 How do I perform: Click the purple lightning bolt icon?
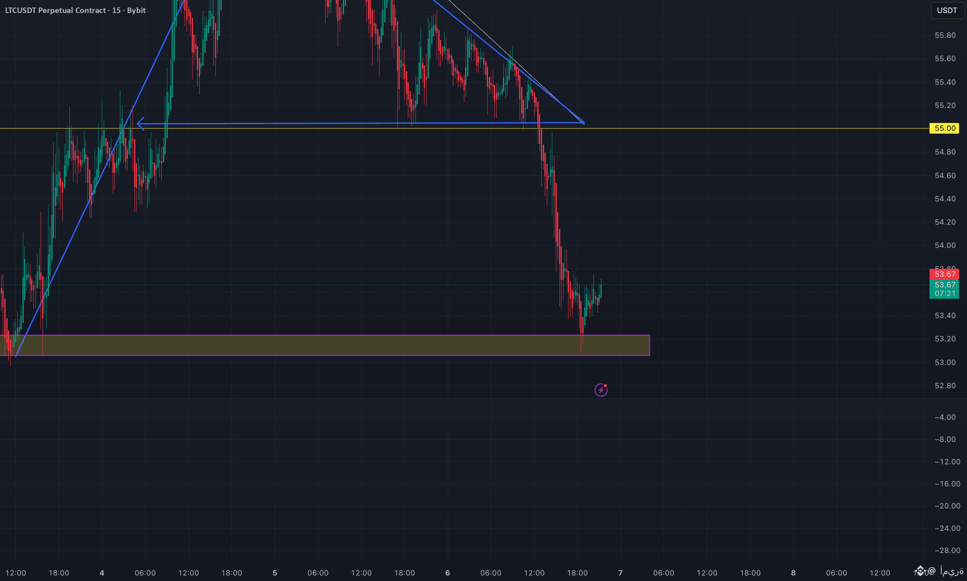click(x=601, y=390)
